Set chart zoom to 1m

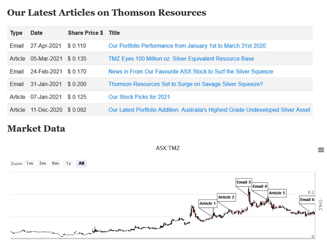29,164
